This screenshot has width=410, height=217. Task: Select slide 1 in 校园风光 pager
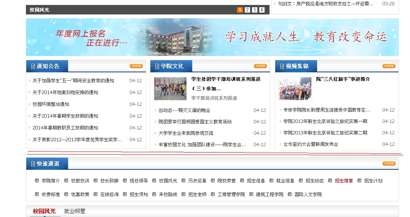click(240, 10)
